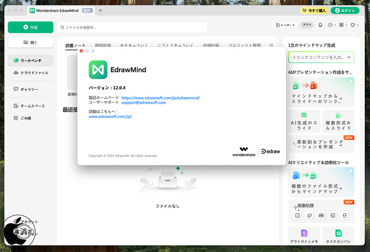Screen dimensions: 370x252
Task: Click the Edraw logo in dialog
Action: coord(271,151)
